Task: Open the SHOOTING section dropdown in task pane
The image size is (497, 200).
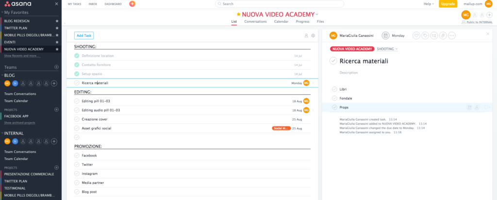Action: [387, 49]
